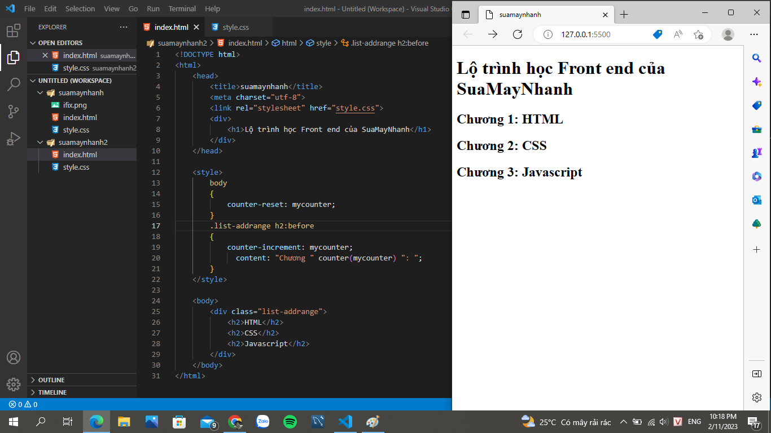Open the tree icon in Edge sidebar

(x=757, y=224)
